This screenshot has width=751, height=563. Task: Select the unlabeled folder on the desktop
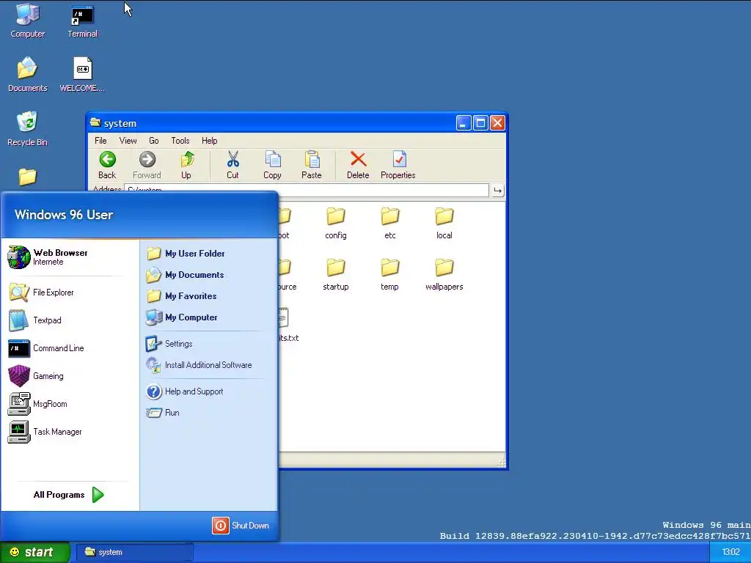coord(28,177)
